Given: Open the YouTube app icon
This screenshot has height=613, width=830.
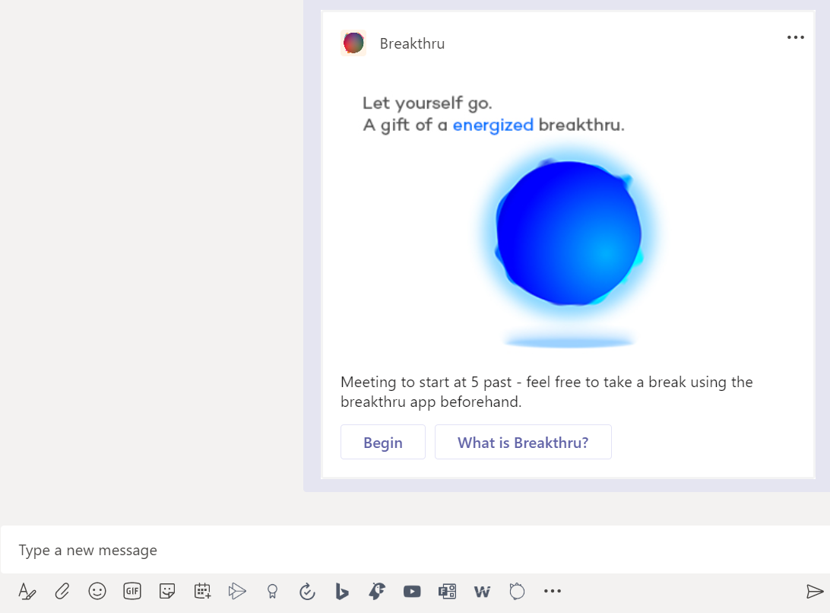Looking at the screenshot, I should coord(412,591).
